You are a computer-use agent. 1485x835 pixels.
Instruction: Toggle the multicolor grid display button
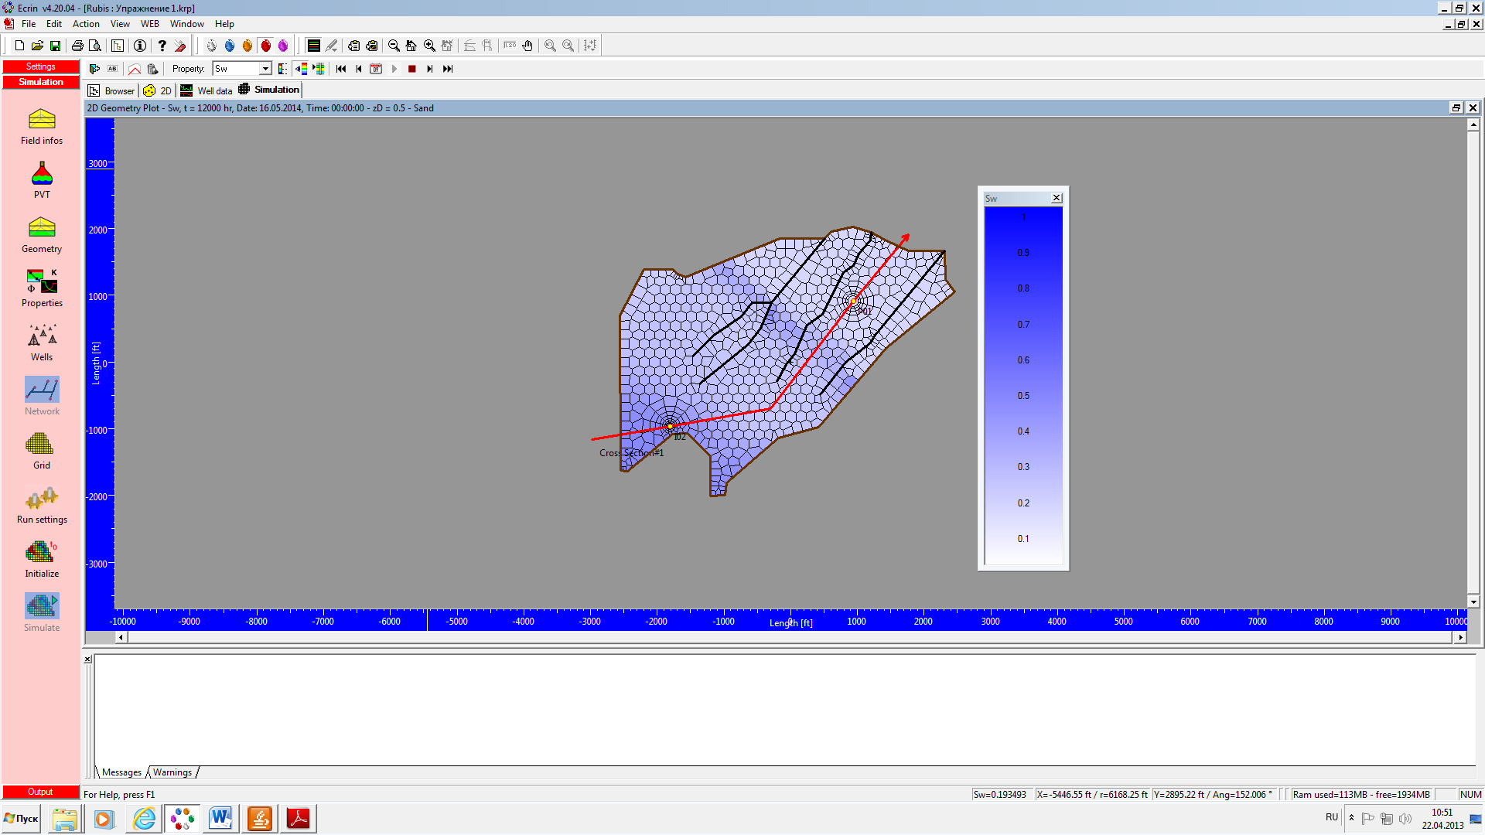click(x=319, y=69)
